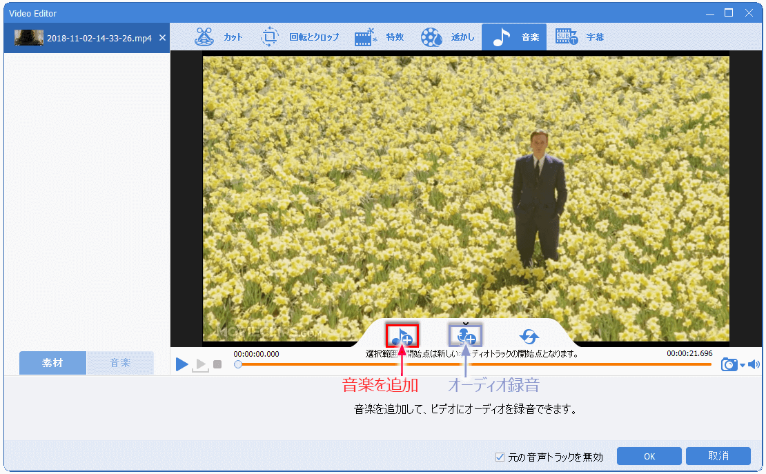Click the audio recording microphone icon
Image resolution: width=766 pixels, height=474 pixels.
click(x=465, y=336)
